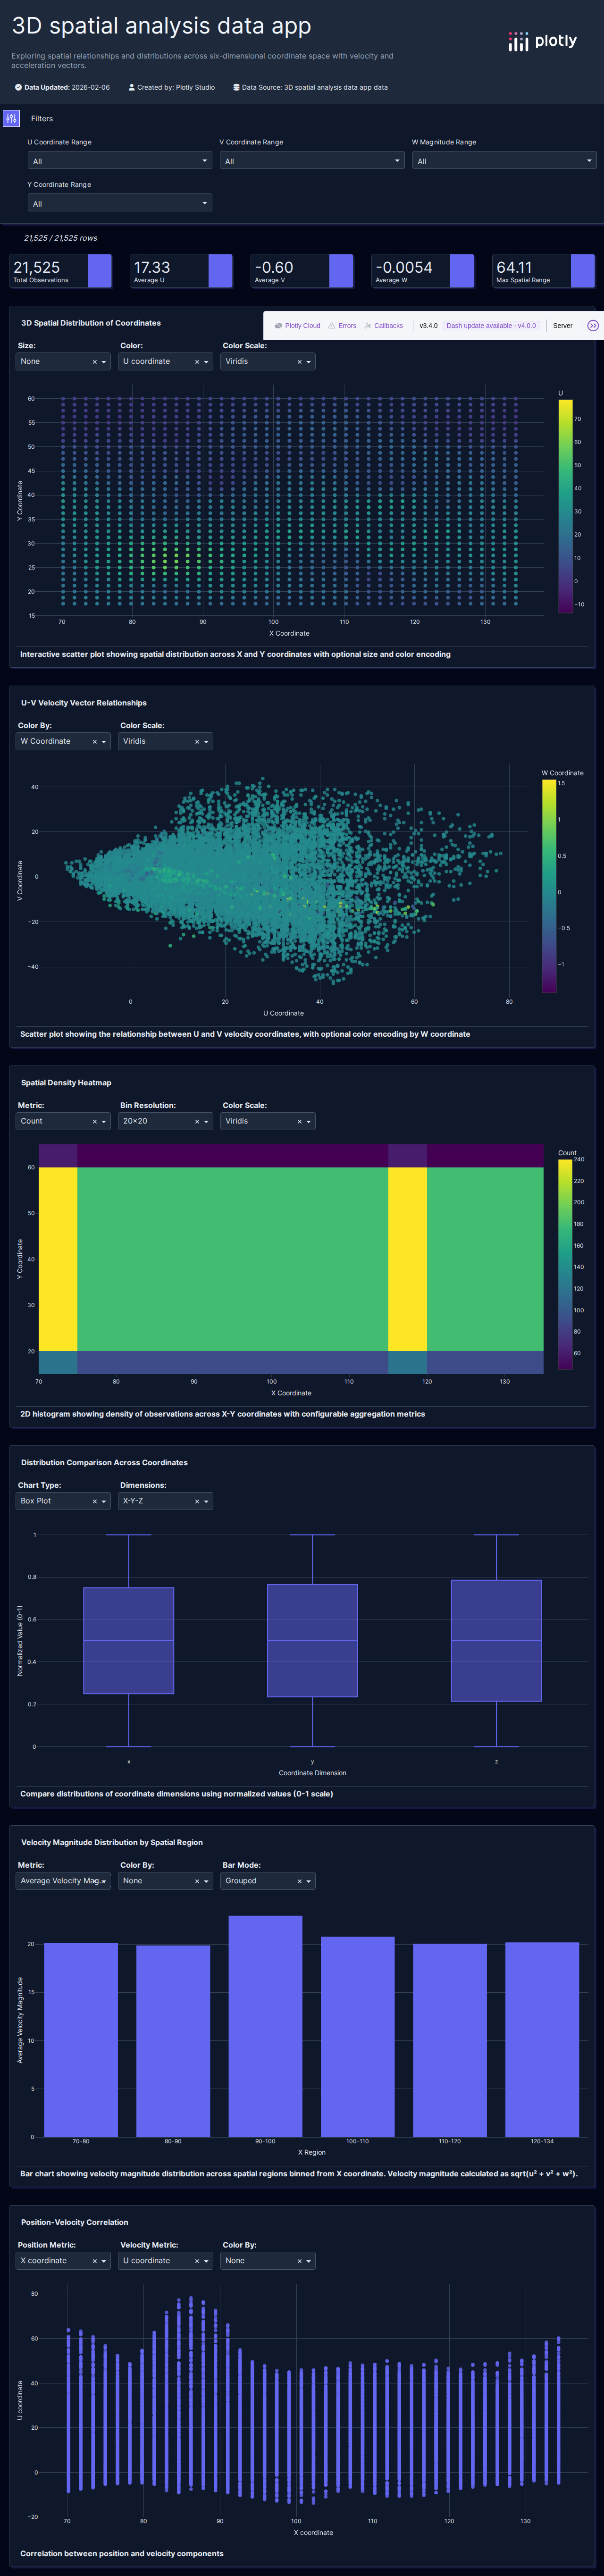
Task: Clear X coordinate Position Metric selection
Action: pyautogui.click(x=95, y=2261)
